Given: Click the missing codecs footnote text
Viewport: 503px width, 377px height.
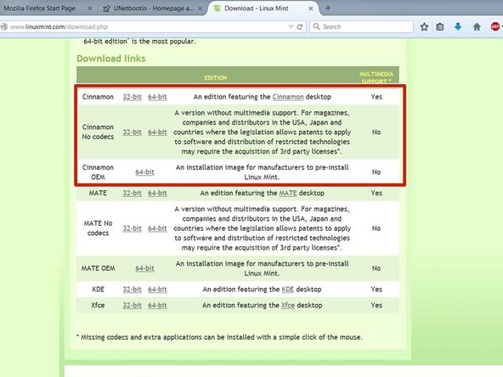Looking at the screenshot, I should 219,337.
